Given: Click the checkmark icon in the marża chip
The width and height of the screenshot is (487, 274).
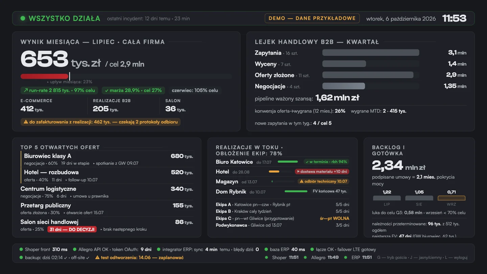Looking at the screenshot, I should point(107,90).
